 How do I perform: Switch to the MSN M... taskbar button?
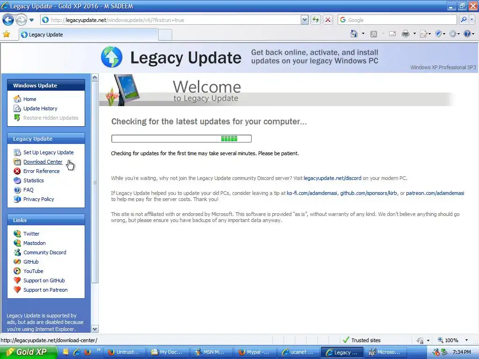[211, 352]
